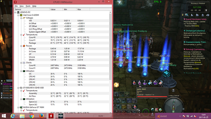Launch Internet Explorer from taskbar
Screen dimensions: 211x119
[13, 116]
